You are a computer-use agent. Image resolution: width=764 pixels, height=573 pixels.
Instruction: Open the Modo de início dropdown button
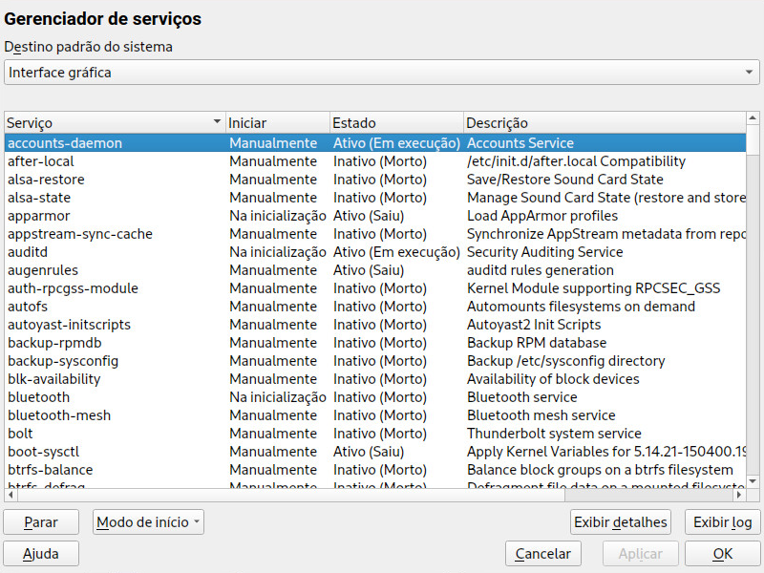click(x=148, y=521)
